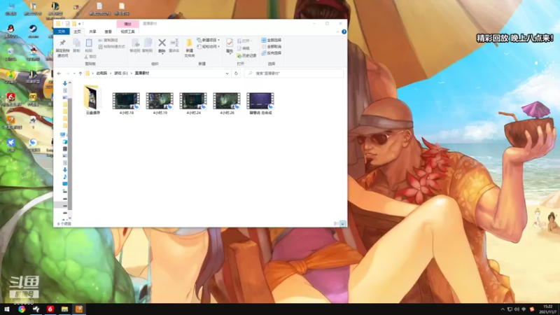Image resolution: width=560 pixels, height=315 pixels.
Task: Click Invert selection (反向选择) in ribbon
Action: click(272, 53)
